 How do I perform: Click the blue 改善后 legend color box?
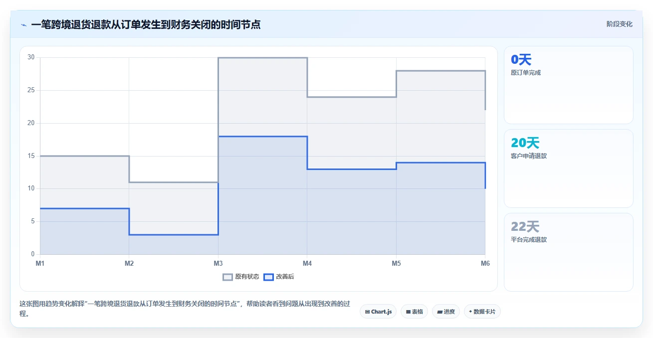coord(268,277)
